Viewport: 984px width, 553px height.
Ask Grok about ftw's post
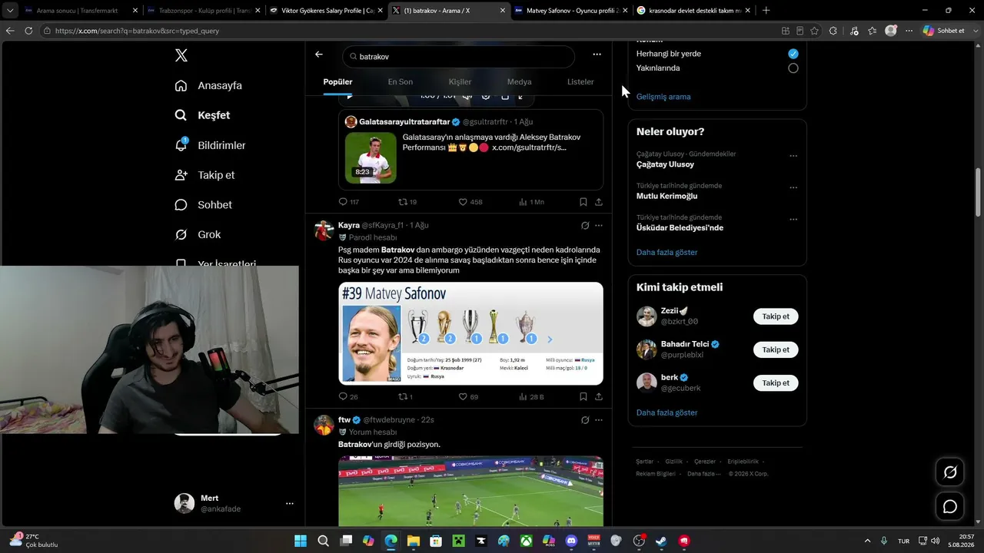click(x=585, y=420)
